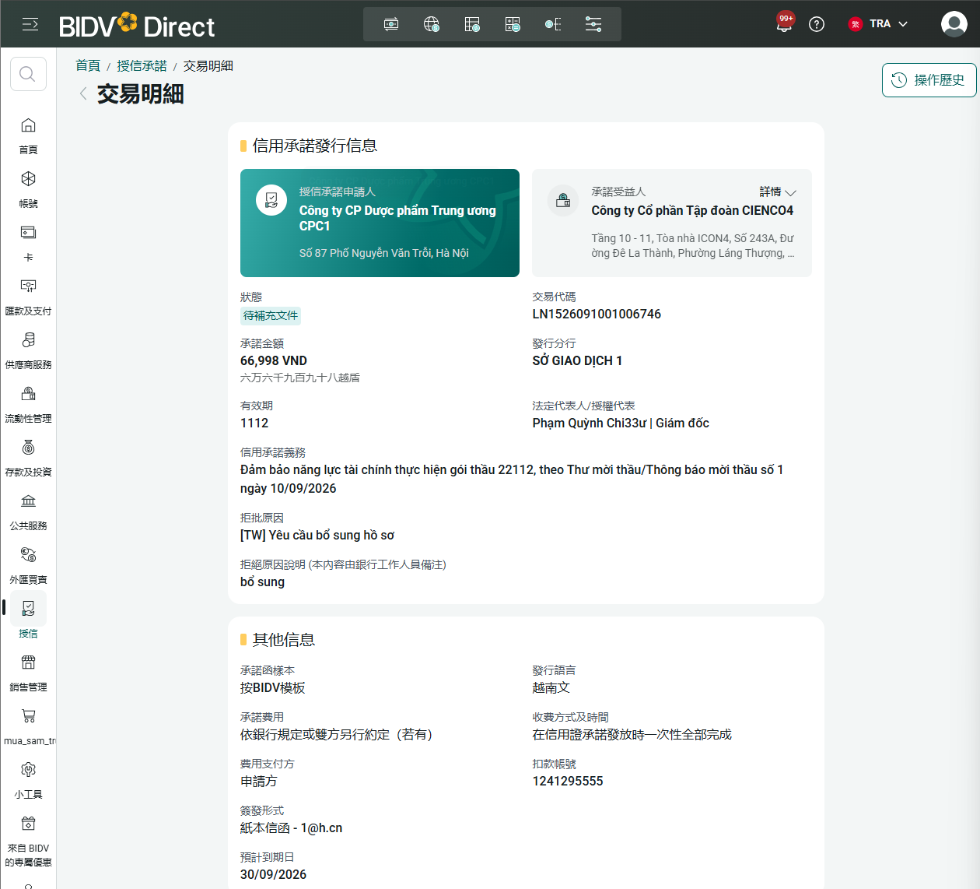This screenshot has height=889, width=980.
Task: Click the fifth top toolbar shortcut icon
Action: pos(553,24)
